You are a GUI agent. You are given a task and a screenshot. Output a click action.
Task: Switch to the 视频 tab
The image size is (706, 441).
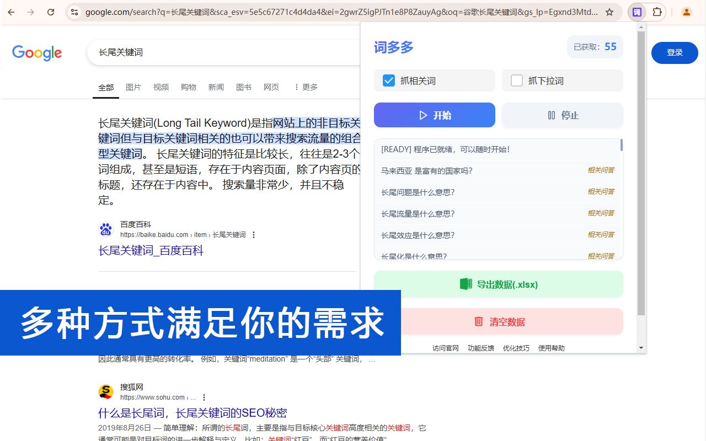pos(161,87)
